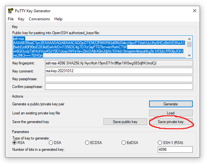
Task: Choose the ECDSA key type option
Action: click(x=87, y=143)
